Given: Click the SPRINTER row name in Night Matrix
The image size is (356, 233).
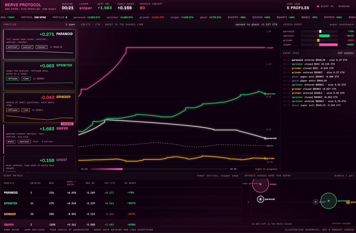Looking at the screenshot, I should pyautogui.click(x=10, y=203).
